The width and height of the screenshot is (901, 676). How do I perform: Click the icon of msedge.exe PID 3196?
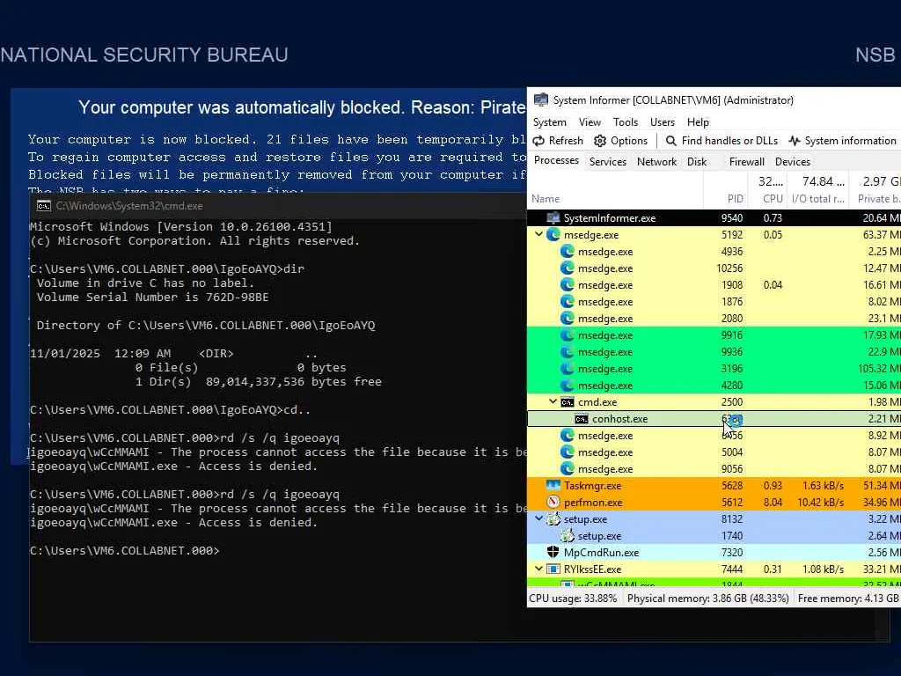[x=568, y=369]
